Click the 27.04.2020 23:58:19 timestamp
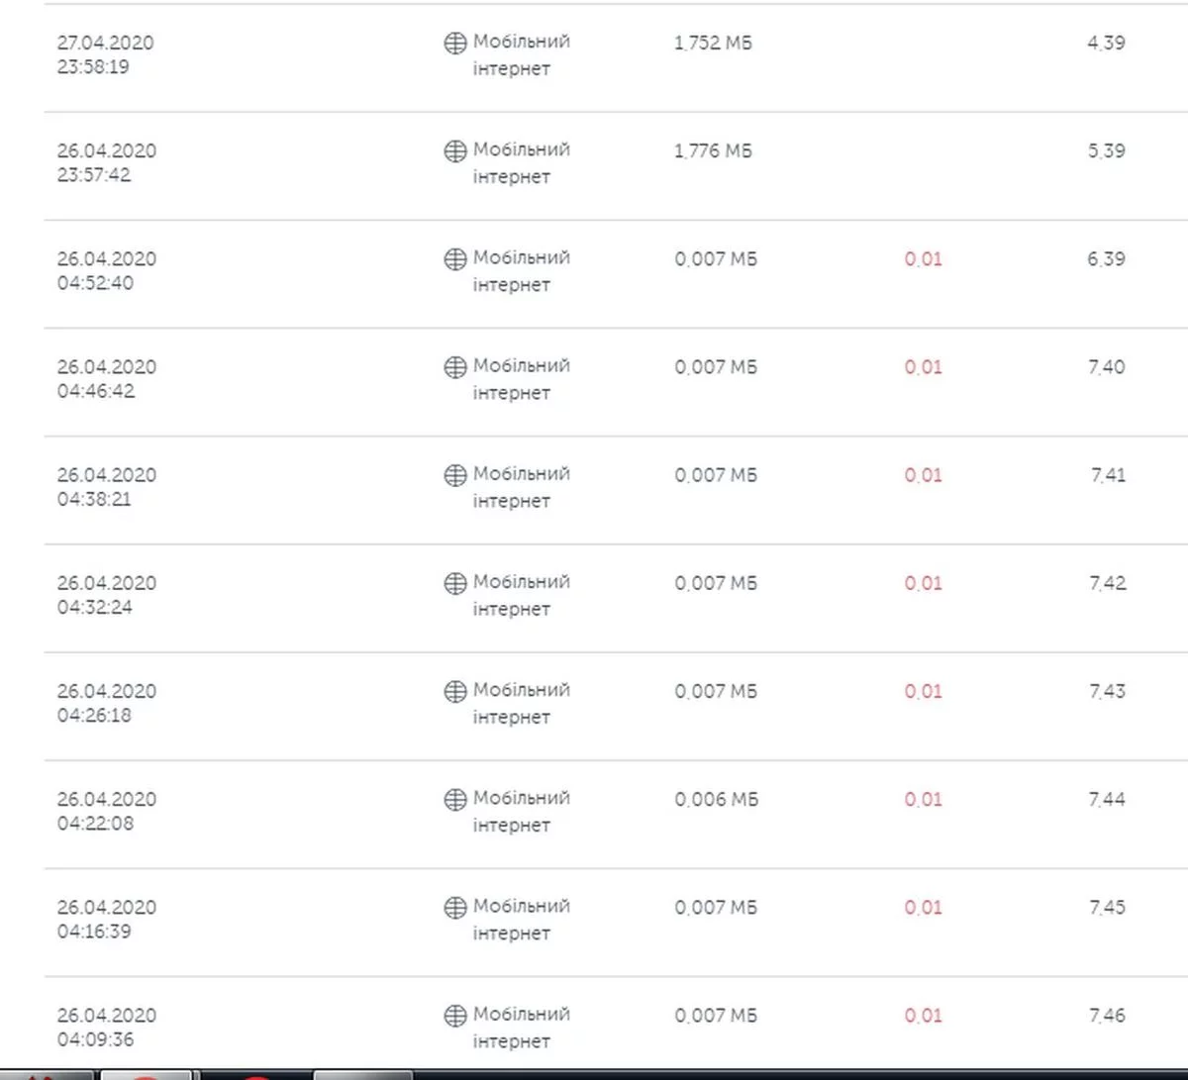This screenshot has width=1188, height=1080. click(x=106, y=54)
